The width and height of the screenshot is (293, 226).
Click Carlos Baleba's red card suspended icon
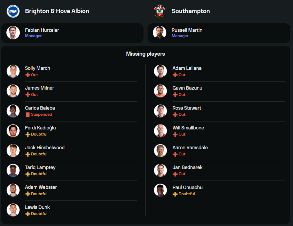pos(28,115)
